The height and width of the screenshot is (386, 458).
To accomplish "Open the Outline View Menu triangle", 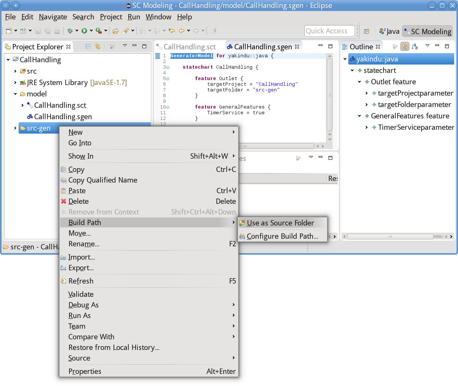I will click(428, 46).
